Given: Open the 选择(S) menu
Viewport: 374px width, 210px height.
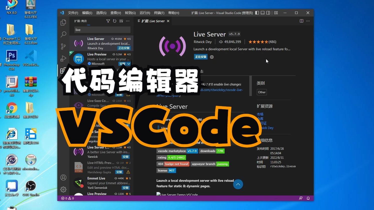Looking at the screenshot, I should point(101,13).
